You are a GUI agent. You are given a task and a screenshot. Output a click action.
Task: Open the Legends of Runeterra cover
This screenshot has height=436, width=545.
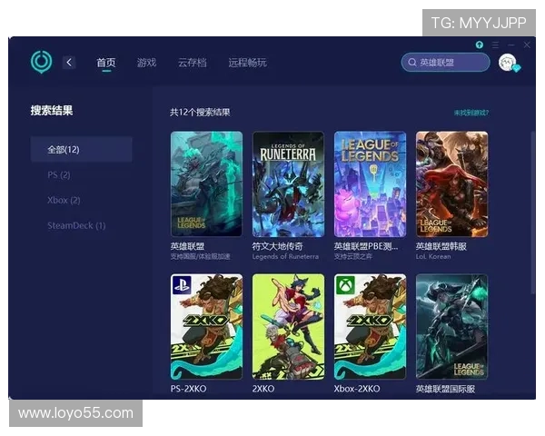tap(289, 183)
